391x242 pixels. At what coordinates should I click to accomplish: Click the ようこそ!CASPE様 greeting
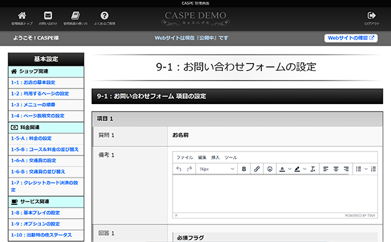(36, 38)
